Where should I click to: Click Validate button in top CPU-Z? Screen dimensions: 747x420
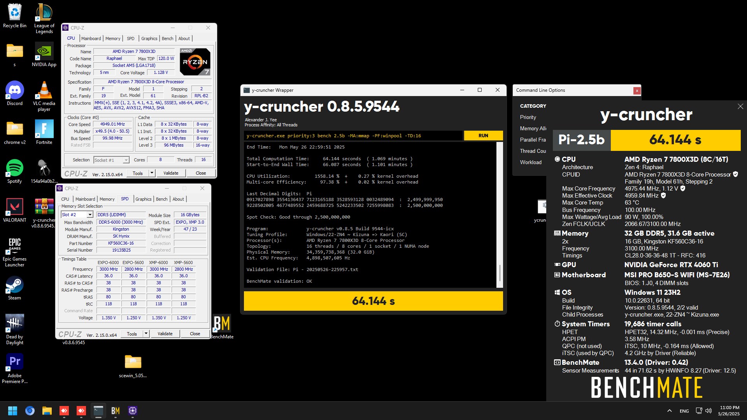pos(171,173)
